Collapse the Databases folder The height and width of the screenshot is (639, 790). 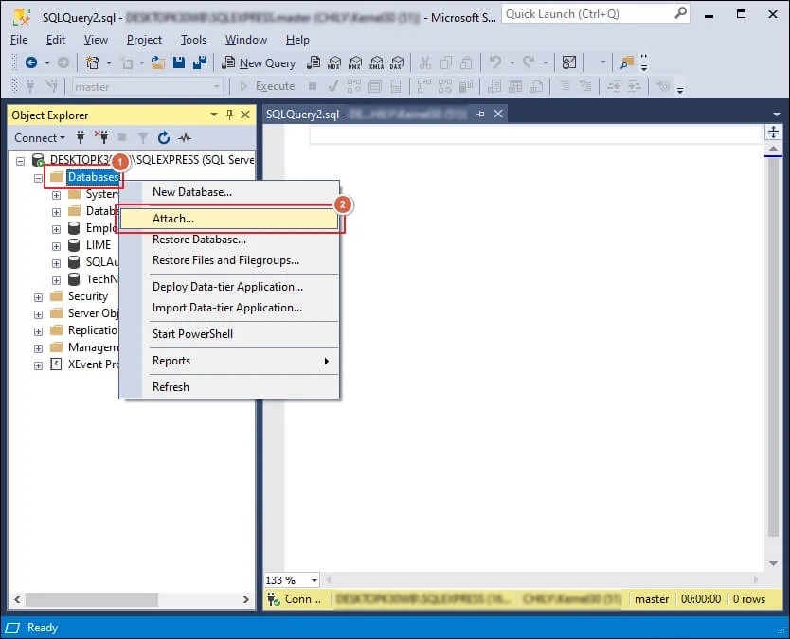[x=38, y=178]
